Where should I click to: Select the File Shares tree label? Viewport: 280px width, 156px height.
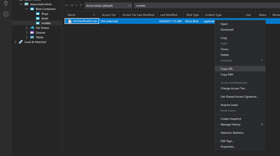click(x=42, y=28)
